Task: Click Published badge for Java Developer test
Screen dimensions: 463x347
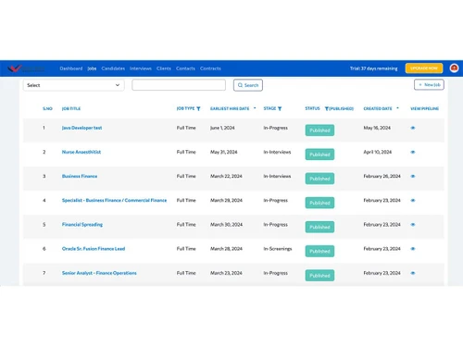Action: tap(319, 130)
